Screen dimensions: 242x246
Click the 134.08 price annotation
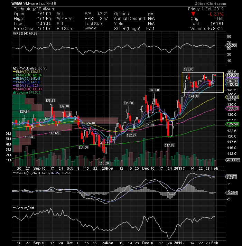[128, 103]
